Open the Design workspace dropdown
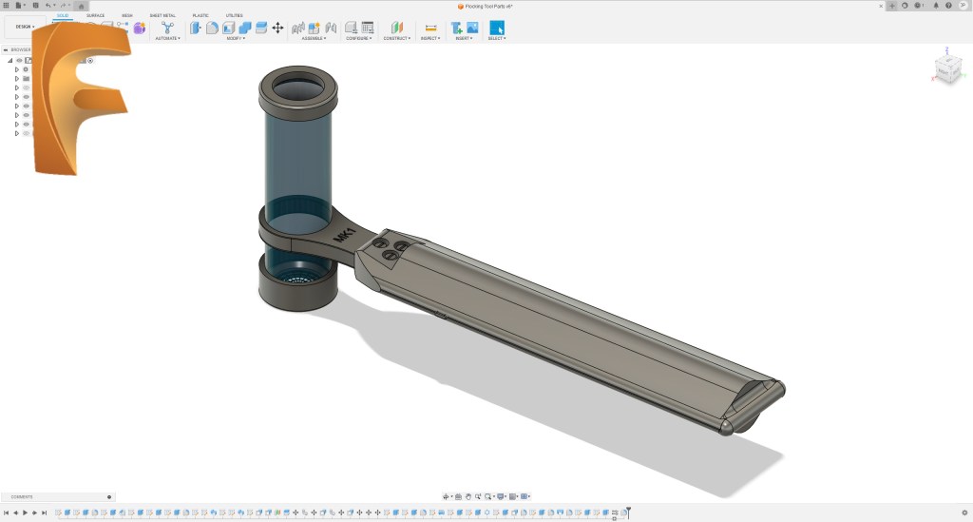 [x=25, y=27]
